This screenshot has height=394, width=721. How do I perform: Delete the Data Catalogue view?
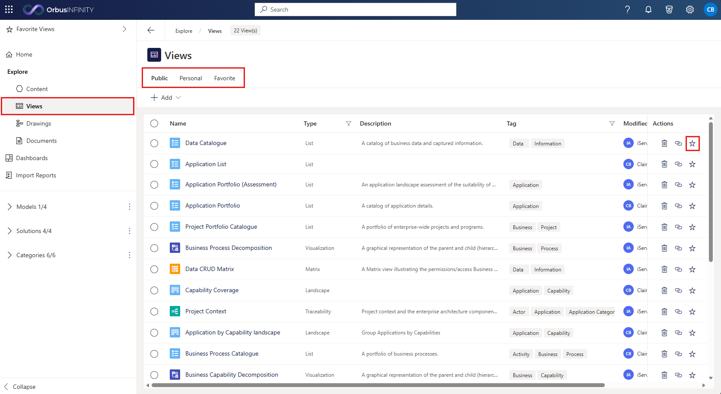click(664, 143)
